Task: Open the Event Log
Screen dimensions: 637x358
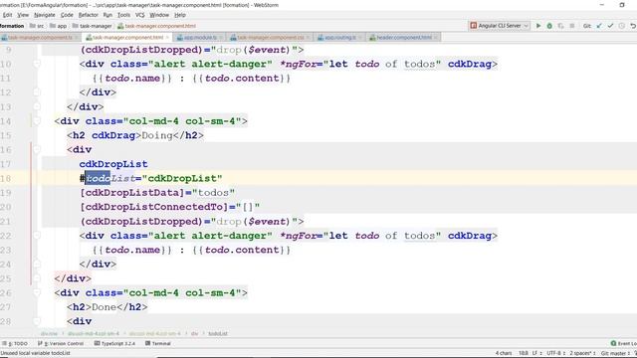Action: 624,343
